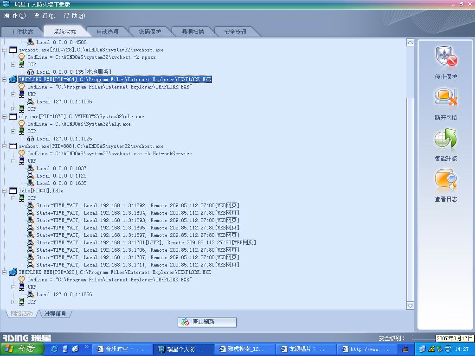Click the 停止刷新 button
475x356 pixels.
(x=207, y=322)
